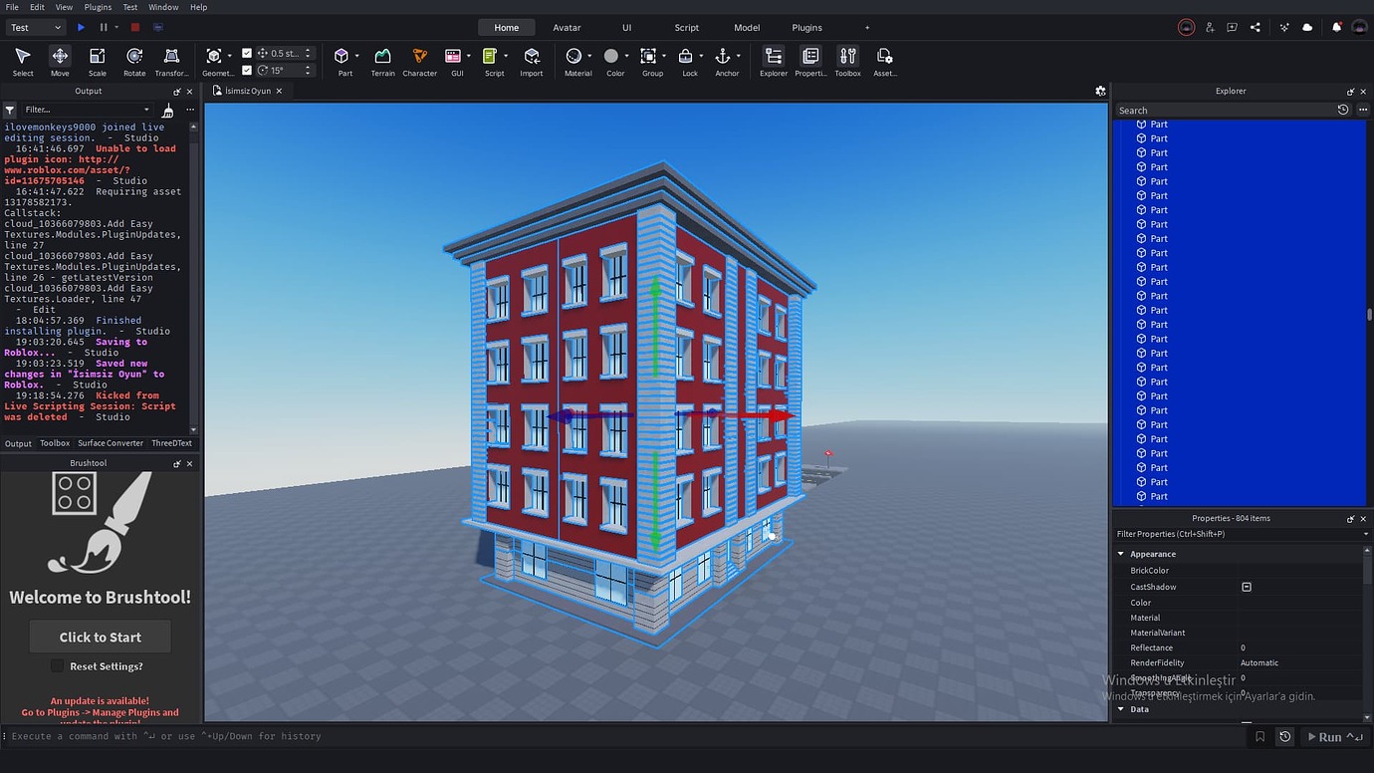Open the notifications bell

click(1337, 28)
